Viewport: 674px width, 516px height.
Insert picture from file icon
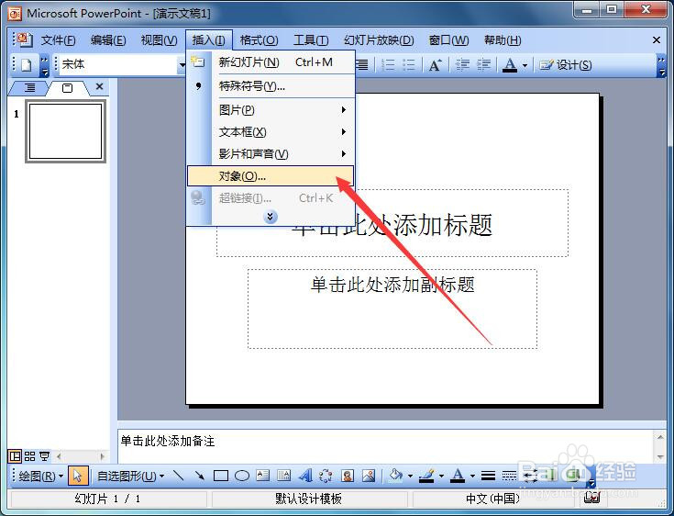coord(369,476)
